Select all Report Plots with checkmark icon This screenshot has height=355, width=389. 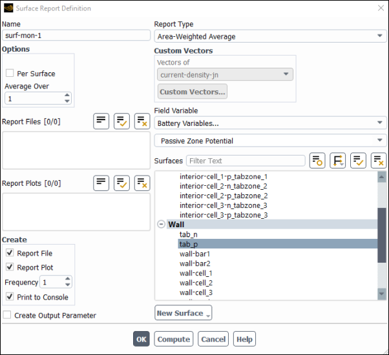(121, 183)
